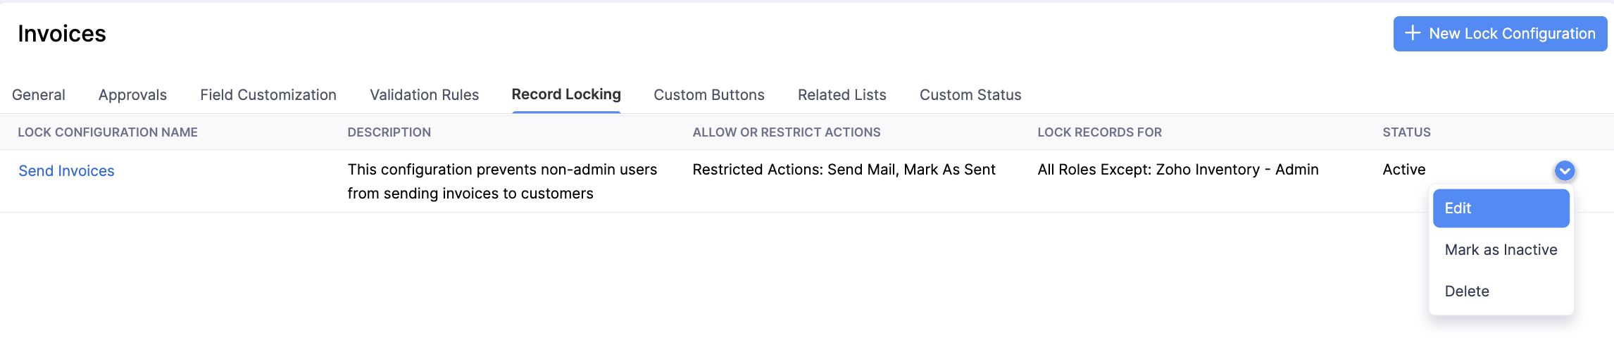Image resolution: width=1614 pixels, height=352 pixels.
Task: Click the Lock Records For column header
Action: tap(1099, 132)
